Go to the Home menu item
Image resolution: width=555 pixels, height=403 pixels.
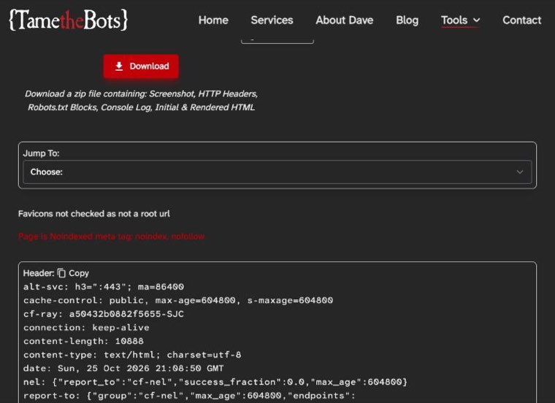213,20
